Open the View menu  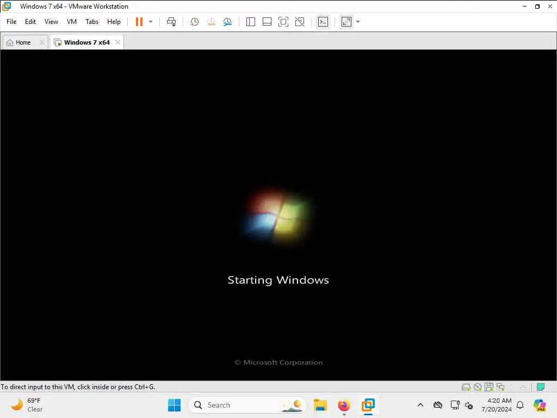coord(51,22)
